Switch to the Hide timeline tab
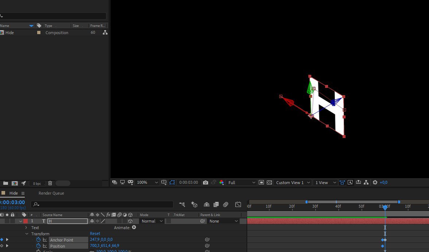Viewport: 429px width, 252px height. [13, 193]
